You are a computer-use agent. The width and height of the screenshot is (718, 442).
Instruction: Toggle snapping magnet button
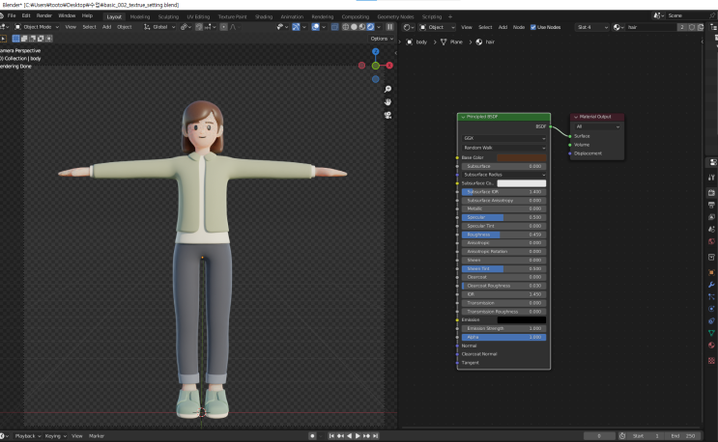[199, 27]
